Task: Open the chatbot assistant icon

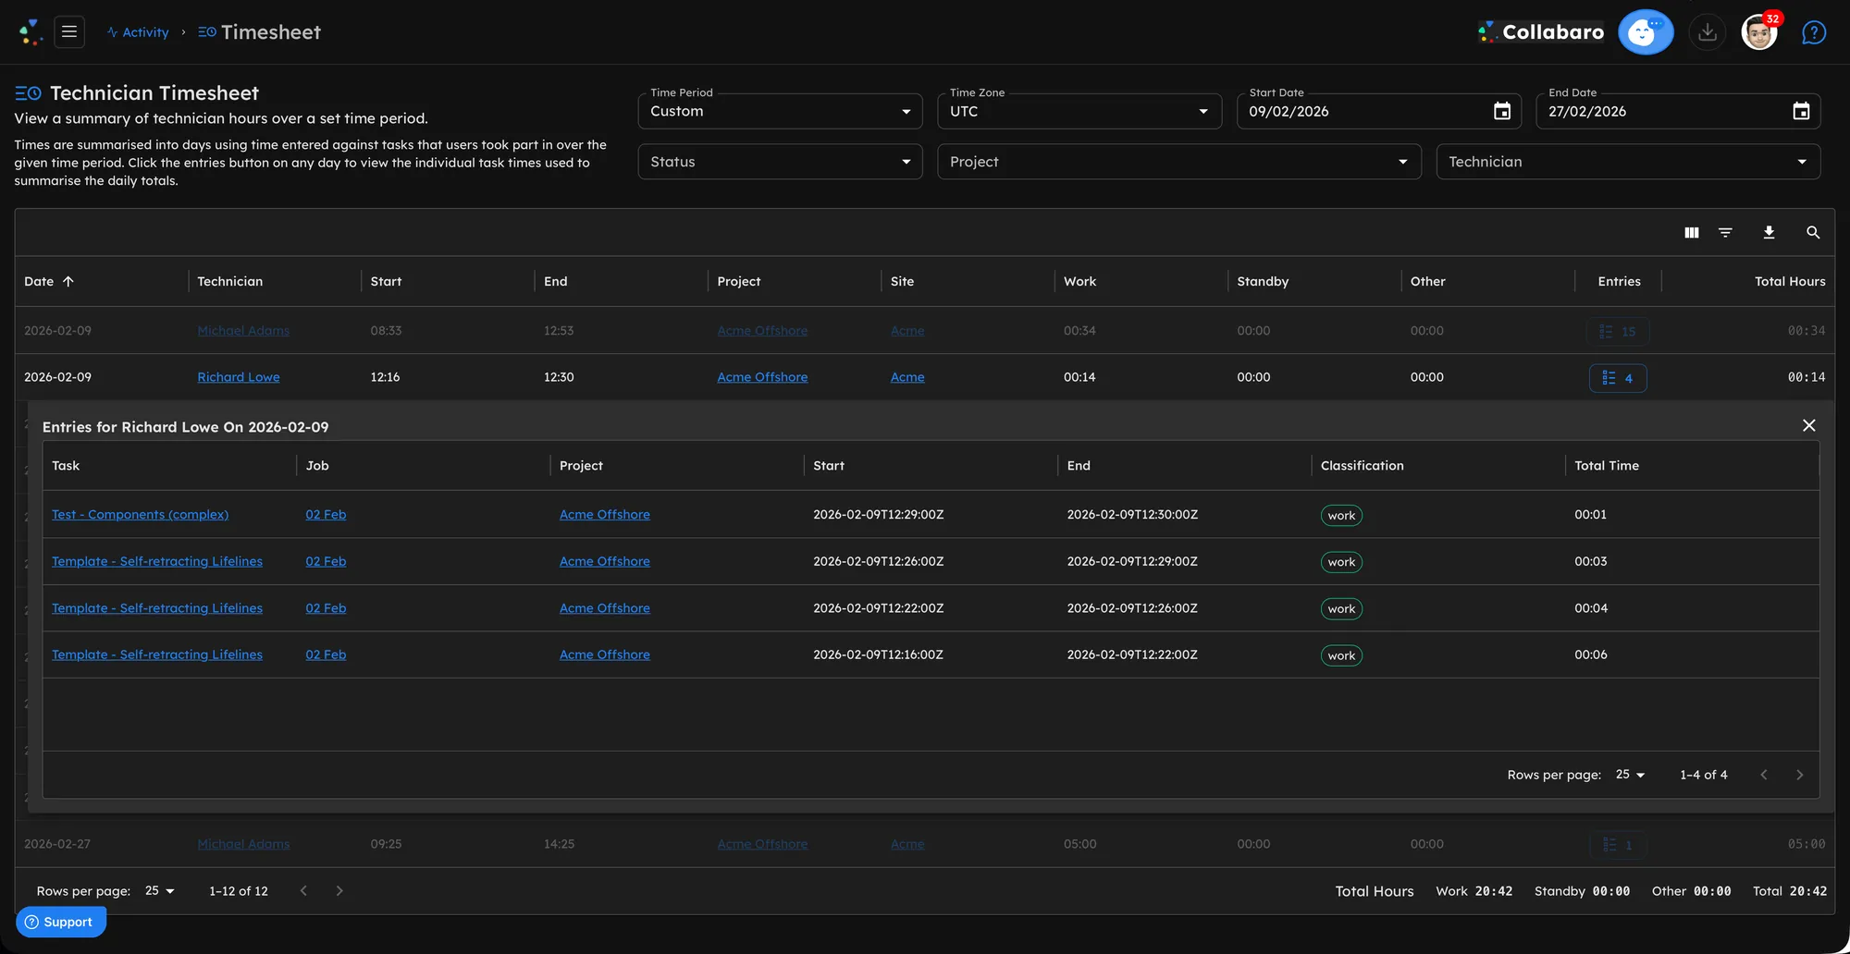Action: click(1646, 32)
